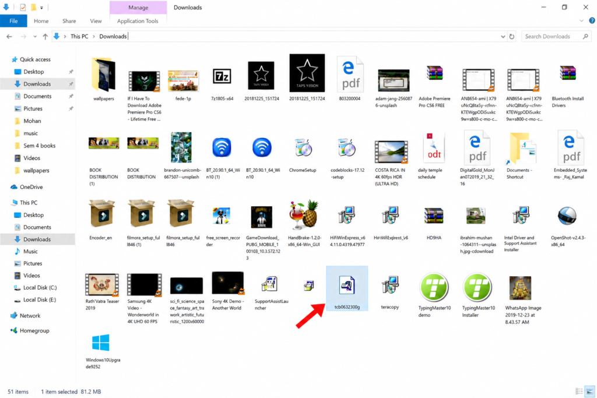Open OneDrive in navigation pane
Image resolution: width=597 pixels, height=398 pixels.
point(31,187)
